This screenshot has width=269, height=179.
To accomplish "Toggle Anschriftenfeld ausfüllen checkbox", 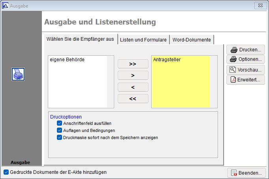I will [x=60, y=123].
